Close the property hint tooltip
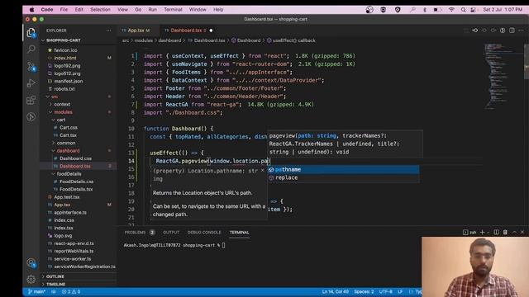The width and height of the screenshot is (529, 297). [x=263, y=171]
